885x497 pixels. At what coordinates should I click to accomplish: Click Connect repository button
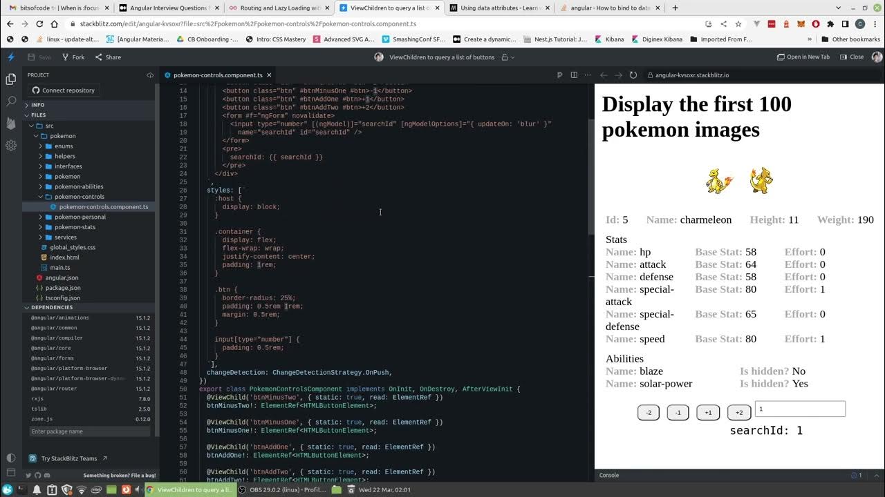[x=63, y=90]
